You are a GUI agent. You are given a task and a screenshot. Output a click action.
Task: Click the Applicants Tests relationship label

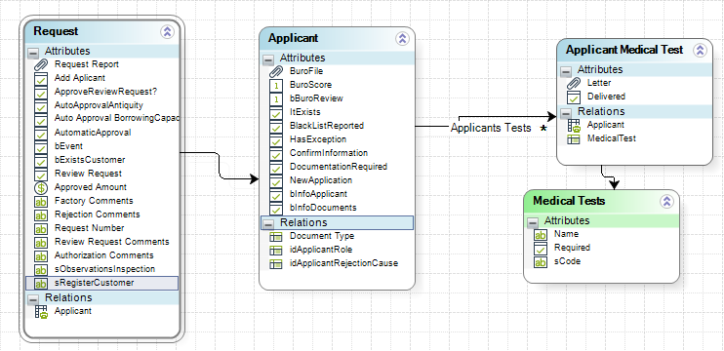(x=491, y=128)
